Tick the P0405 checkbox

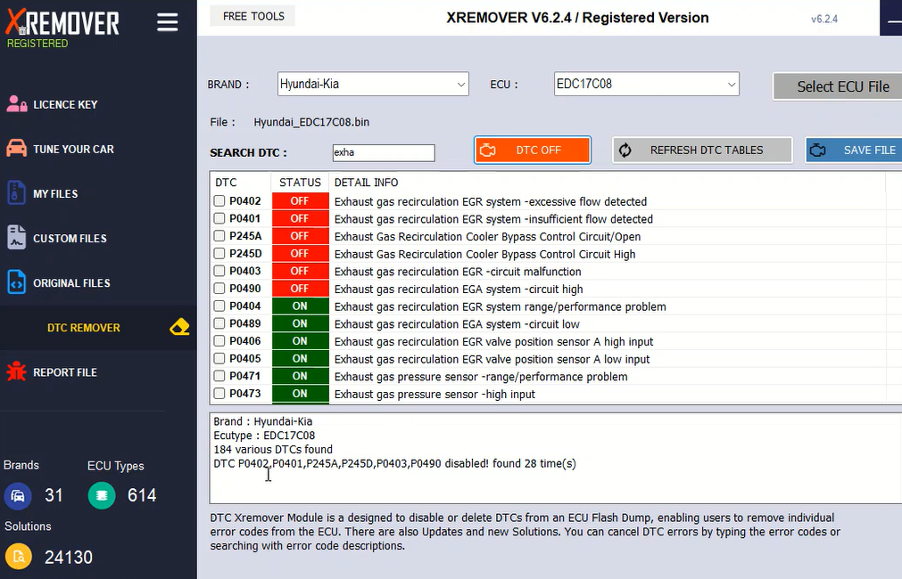(219, 358)
